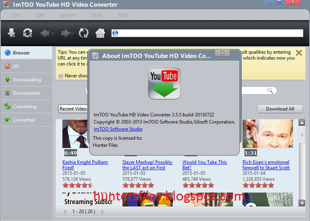Click the 1:31 video thumbnail

tap(268, 134)
